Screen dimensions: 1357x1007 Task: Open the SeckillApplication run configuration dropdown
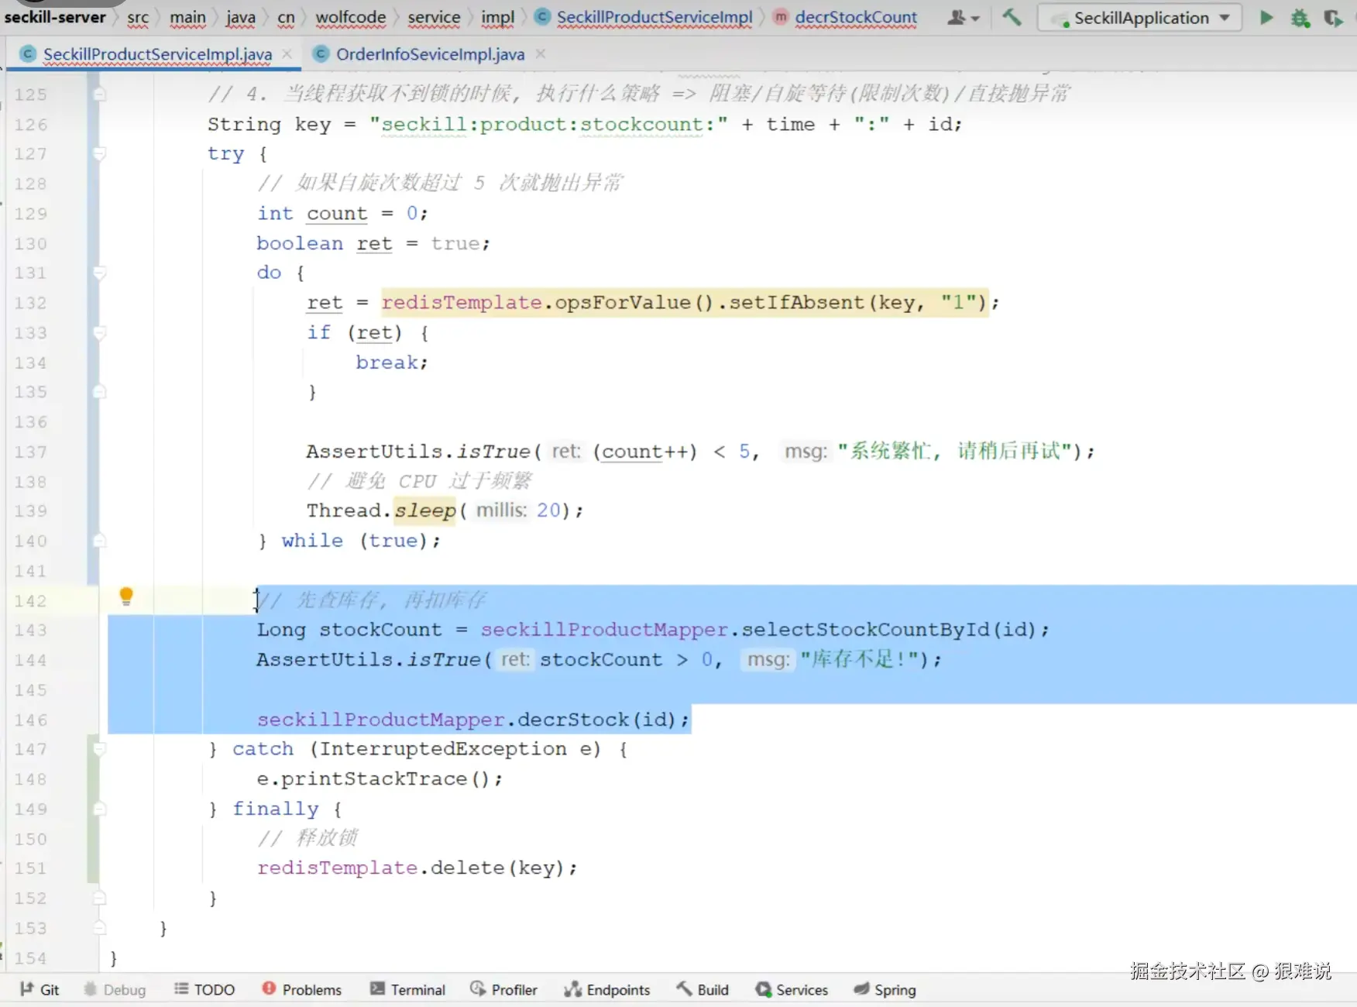(1139, 18)
